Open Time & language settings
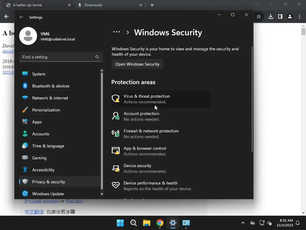306x230 pixels. pyautogui.click(x=59, y=146)
